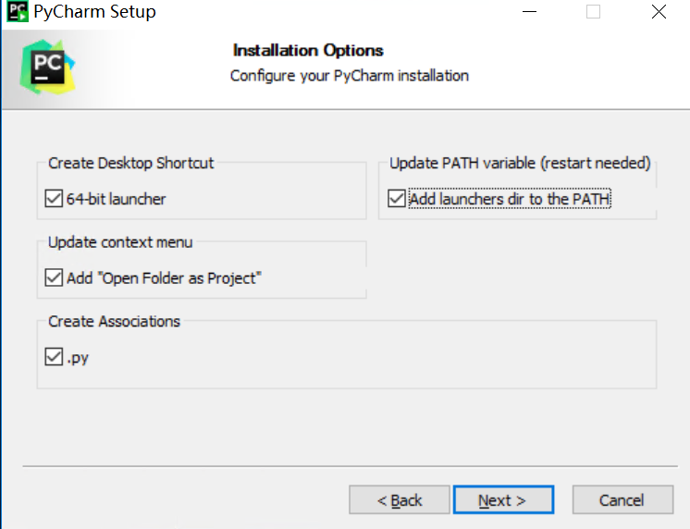Viewport: 690px width, 529px height.
Task: Uncheck the 64-bit launcher checkbox
Action: [x=55, y=199]
